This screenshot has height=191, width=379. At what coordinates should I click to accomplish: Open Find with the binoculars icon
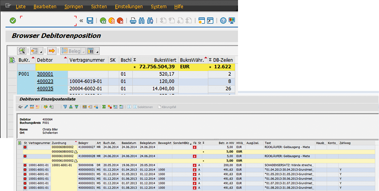142,20
